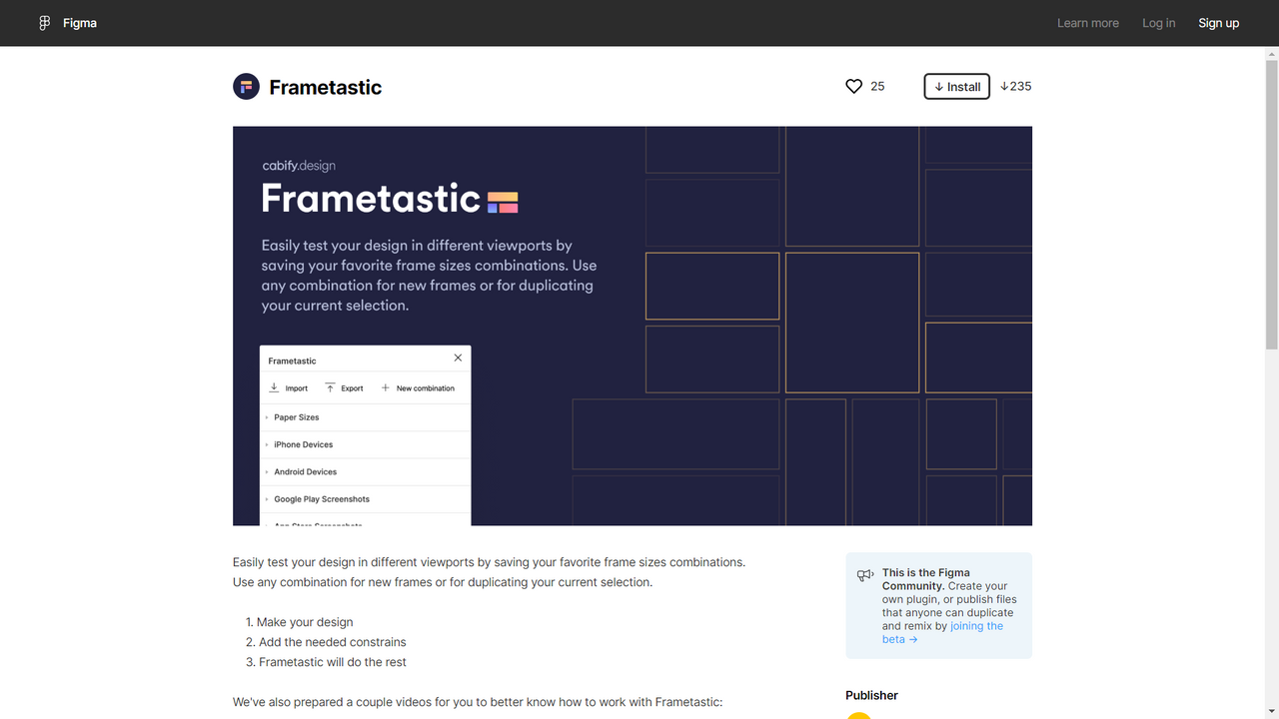Image resolution: width=1279 pixels, height=719 pixels.
Task: Click the Publisher heading
Action: [871, 695]
